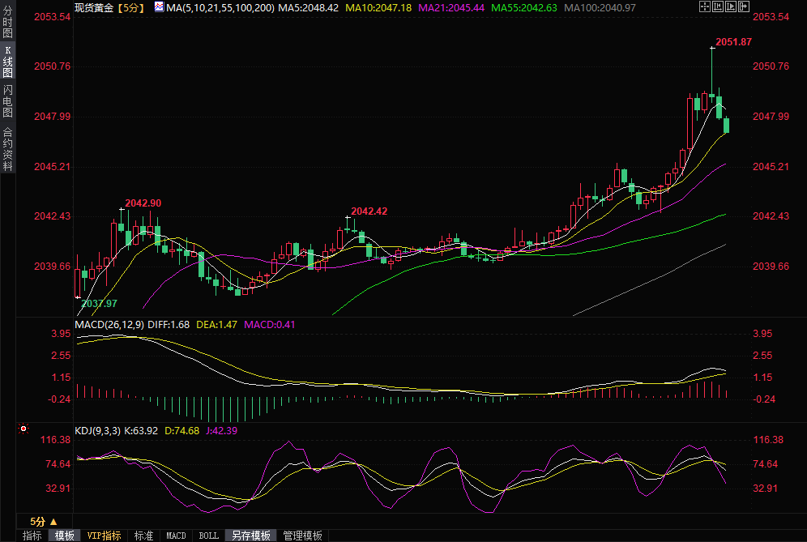
Task: Click the 管理模板 button
Action: [302, 536]
